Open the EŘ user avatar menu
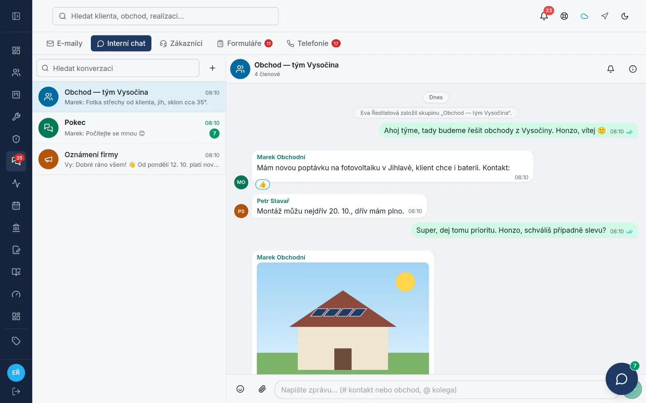The image size is (646, 403). (16, 372)
